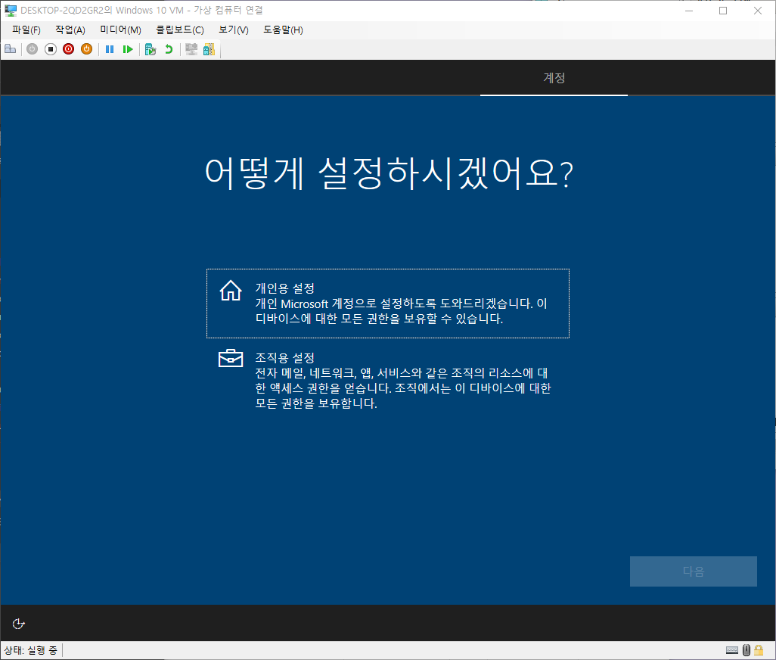
Task: Click the 상태: 실행 중 status text
Action: pyautogui.click(x=31, y=650)
